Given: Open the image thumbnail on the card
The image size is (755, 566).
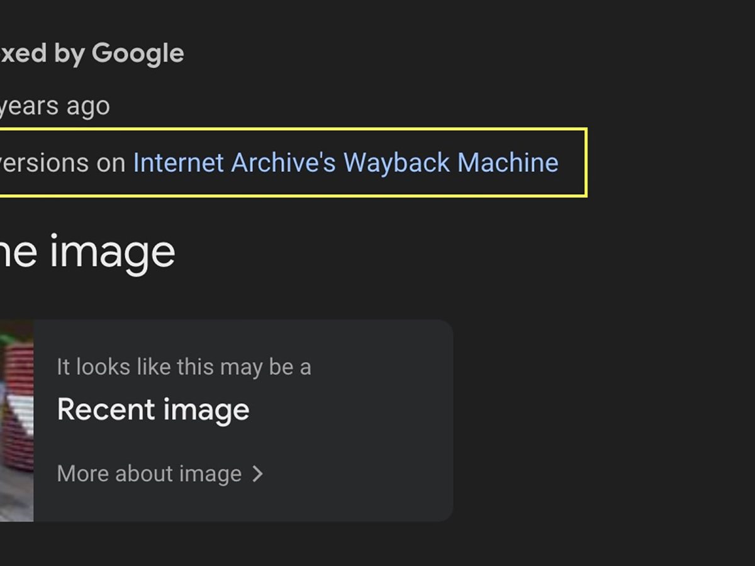Looking at the screenshot, I should coord(16,420).
